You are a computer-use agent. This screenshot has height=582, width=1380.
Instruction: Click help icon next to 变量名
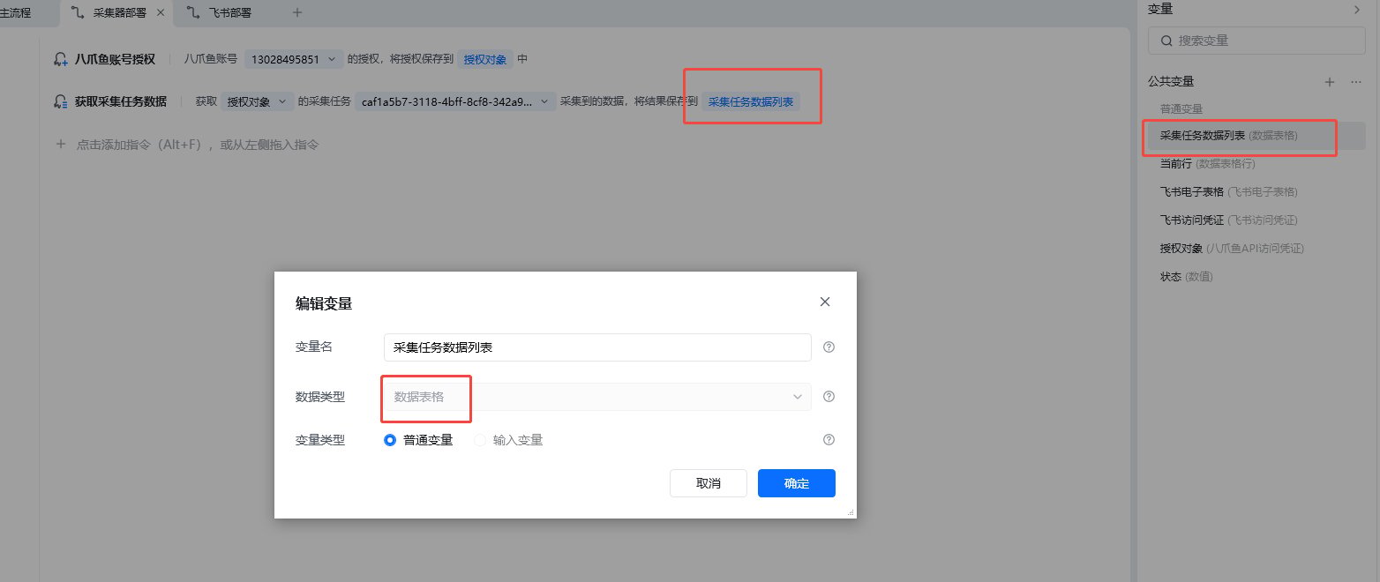(x=829, y=347)
